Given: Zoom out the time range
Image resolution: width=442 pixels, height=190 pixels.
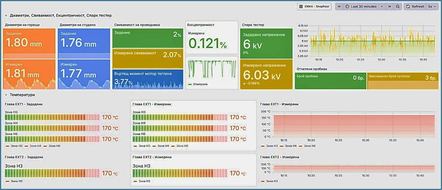Looking at the screenshot, I should click(x=397, y=7).
